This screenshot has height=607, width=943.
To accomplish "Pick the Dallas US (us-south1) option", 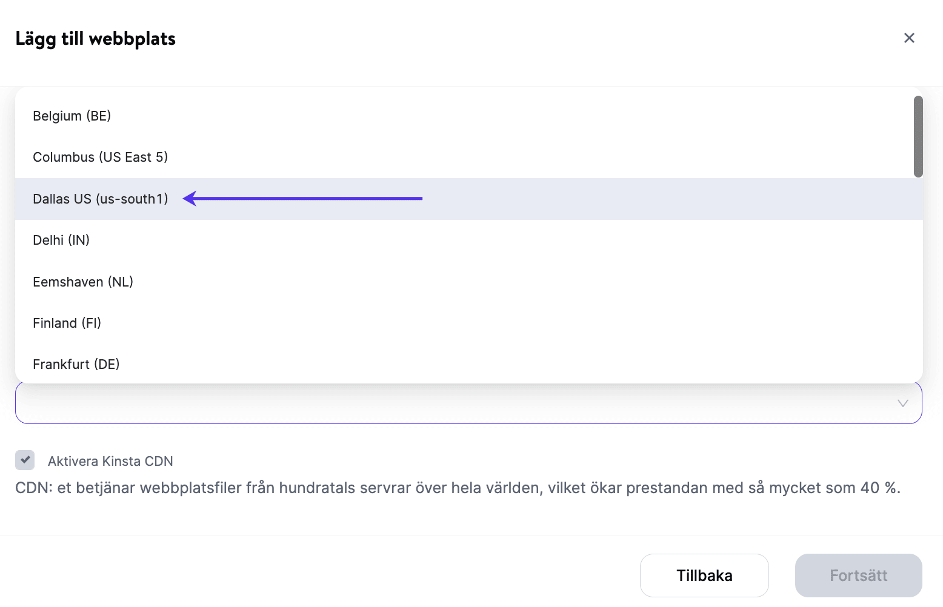I will click(x=101, y=199).
